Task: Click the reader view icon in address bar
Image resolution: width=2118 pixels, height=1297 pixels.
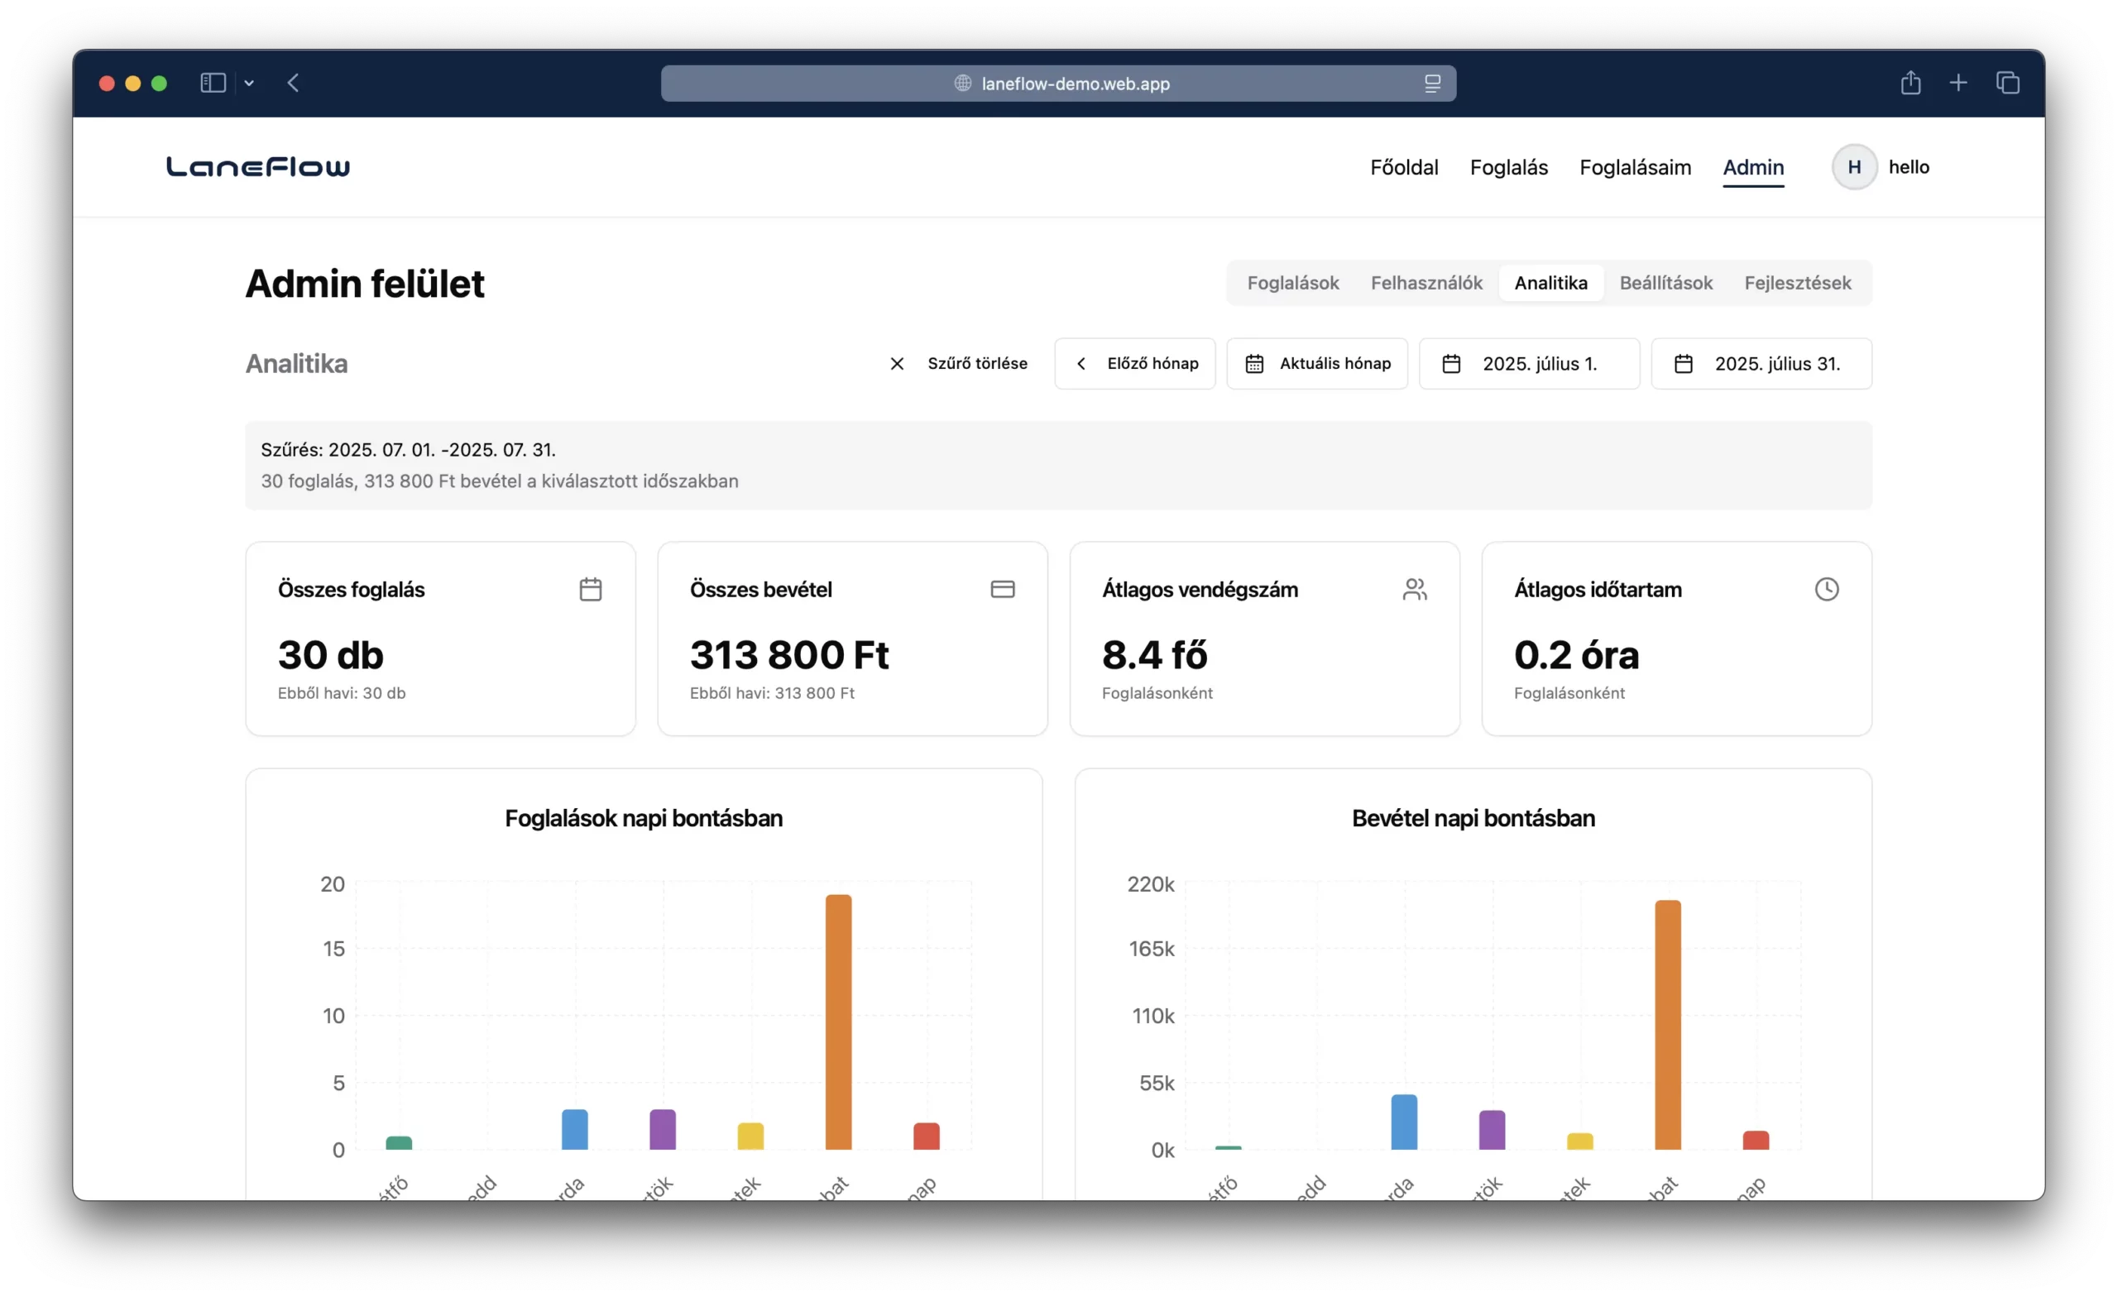Action: click(1431, 84)
